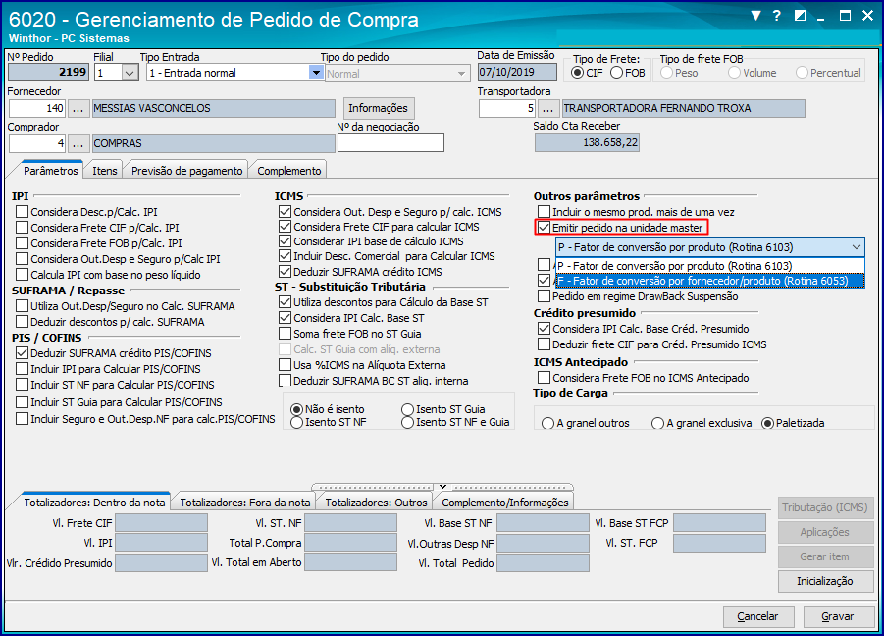Click the Fornecedor code field
This screenshot has height=636, width=884.
tap(37, 108)
